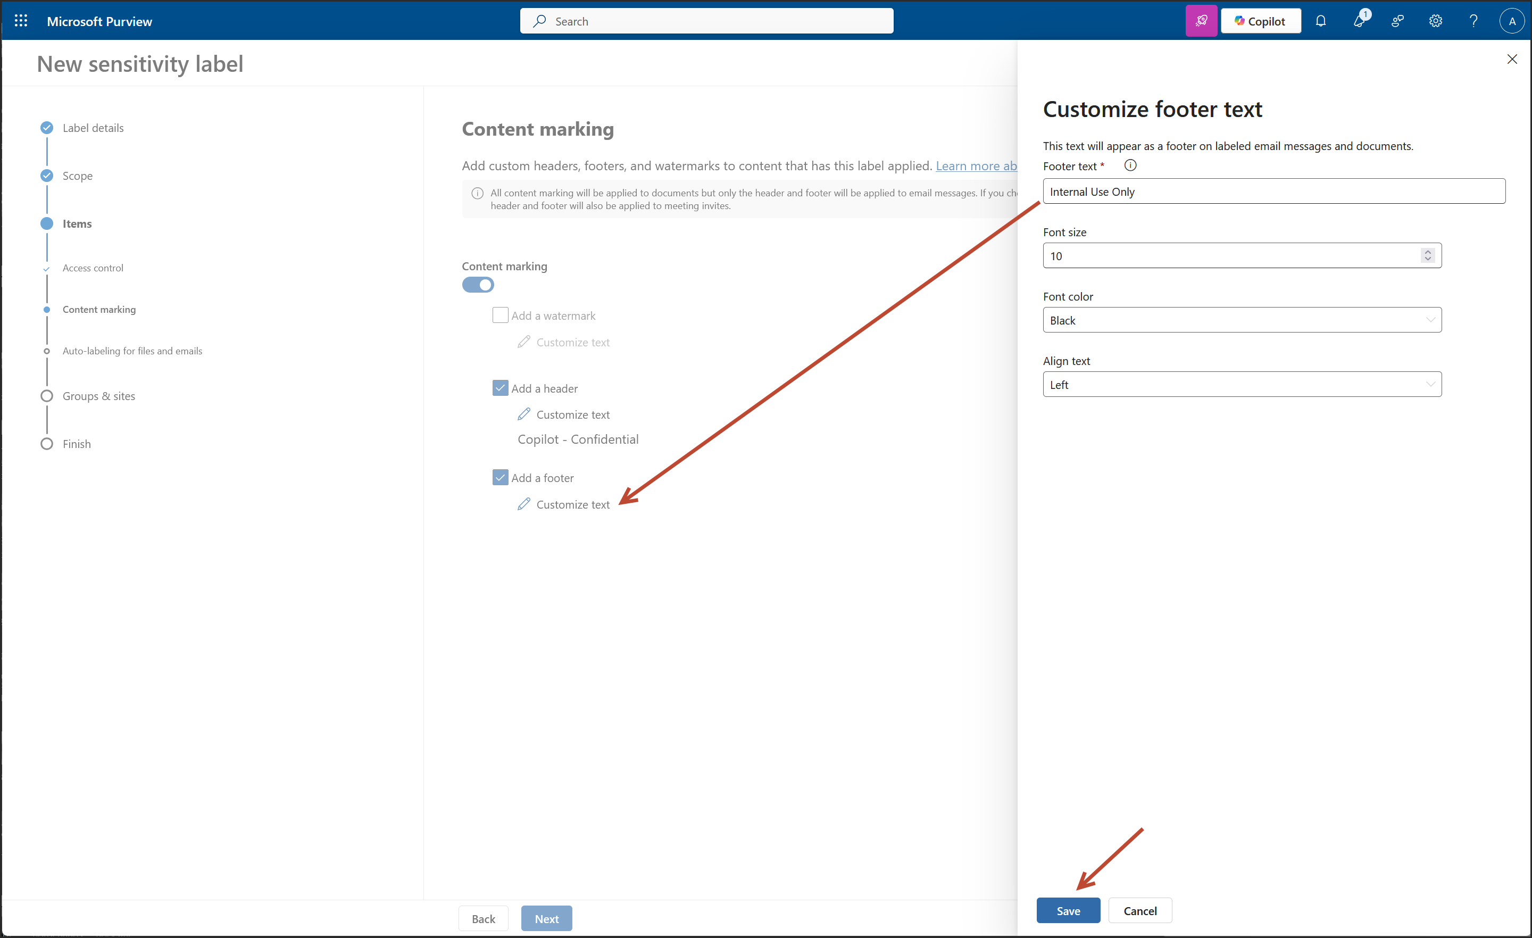Click the pink rocket icon in header
This screenshot has width=1532, height=938.
pyautogui.click(x=1201, y=21)
